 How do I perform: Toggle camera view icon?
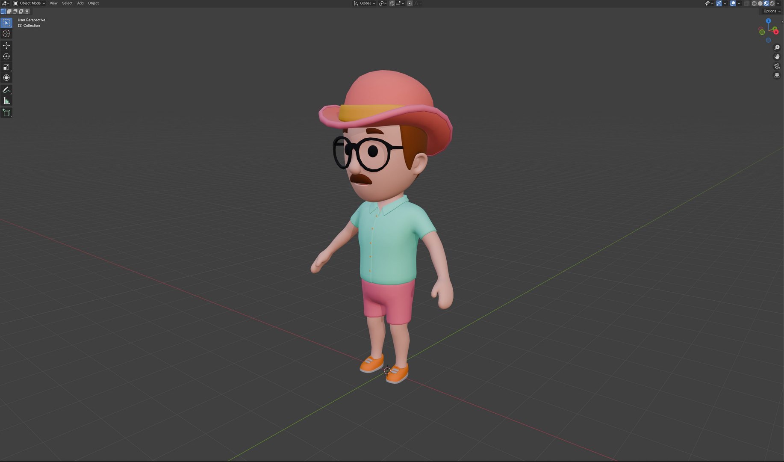(x=777, y=66)
